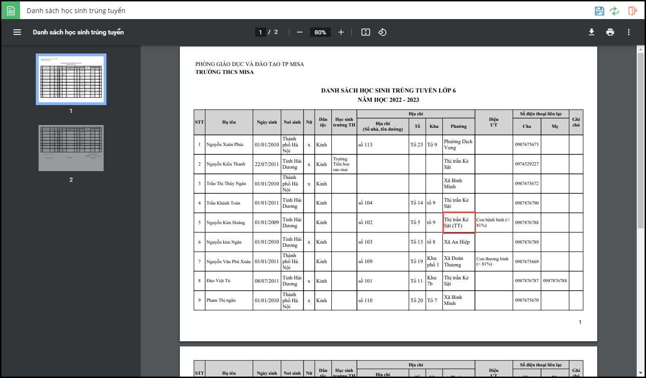The height and width of the screenshot is (378, 646).
Task: Click the Họ tên column header
Action: [x=229, y=122]
